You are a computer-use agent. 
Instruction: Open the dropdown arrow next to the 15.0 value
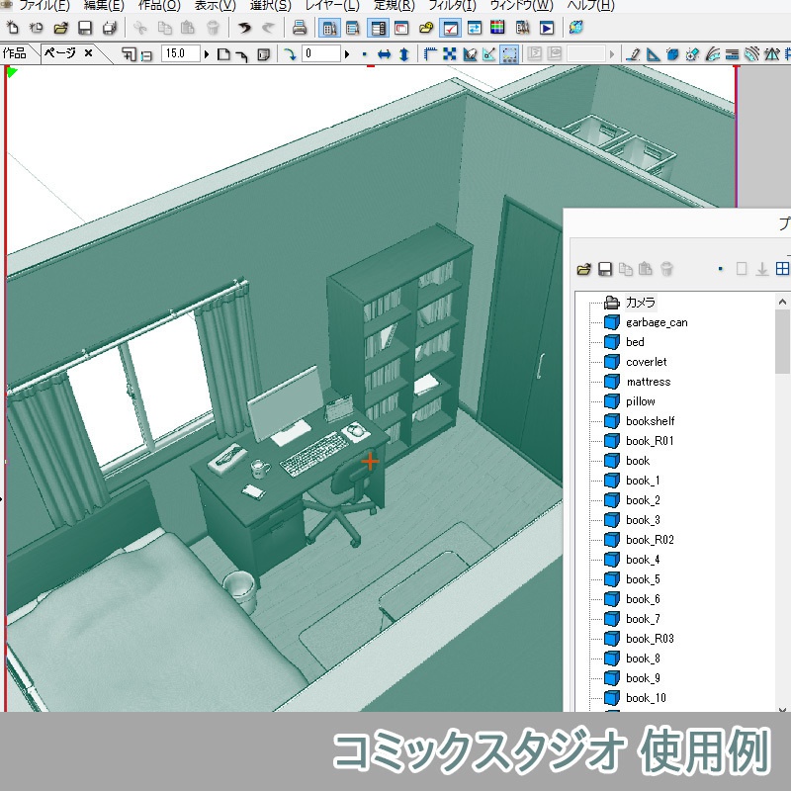click(206, 54)
